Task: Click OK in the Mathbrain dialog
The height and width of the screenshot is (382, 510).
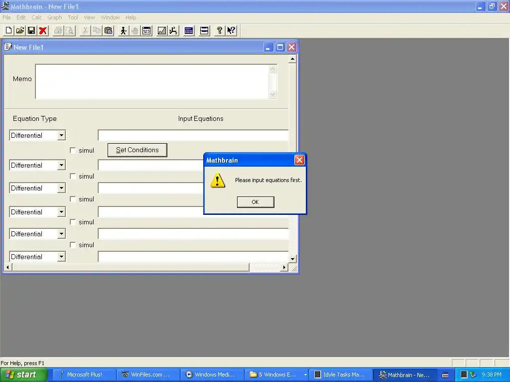Action: click(255, 202)
